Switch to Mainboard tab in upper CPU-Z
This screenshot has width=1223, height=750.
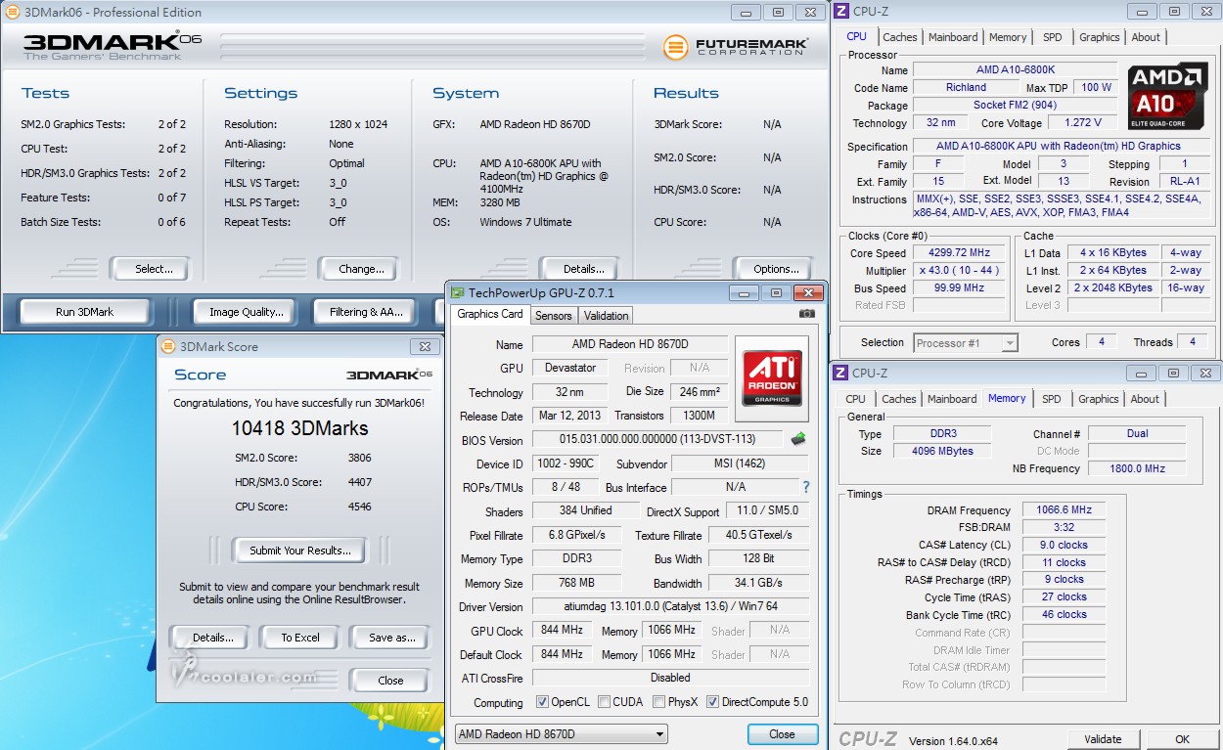pos(953,37)
